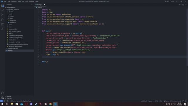Click the editor vertical scrollbar

pos(187,37)
